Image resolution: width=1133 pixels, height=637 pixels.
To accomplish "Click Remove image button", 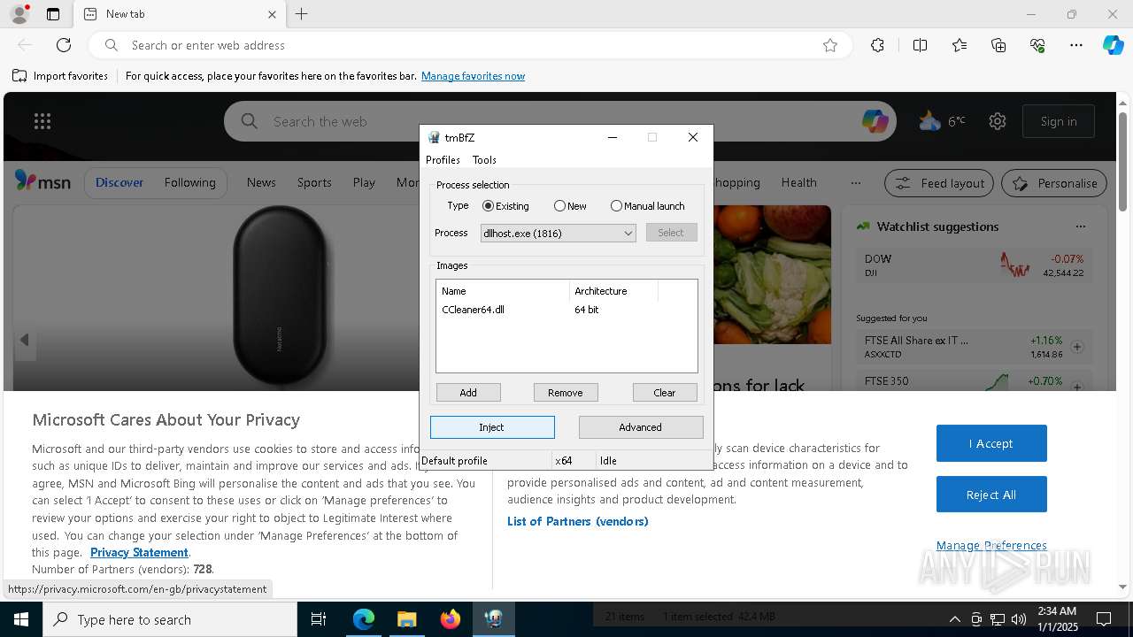I will 566,393.
